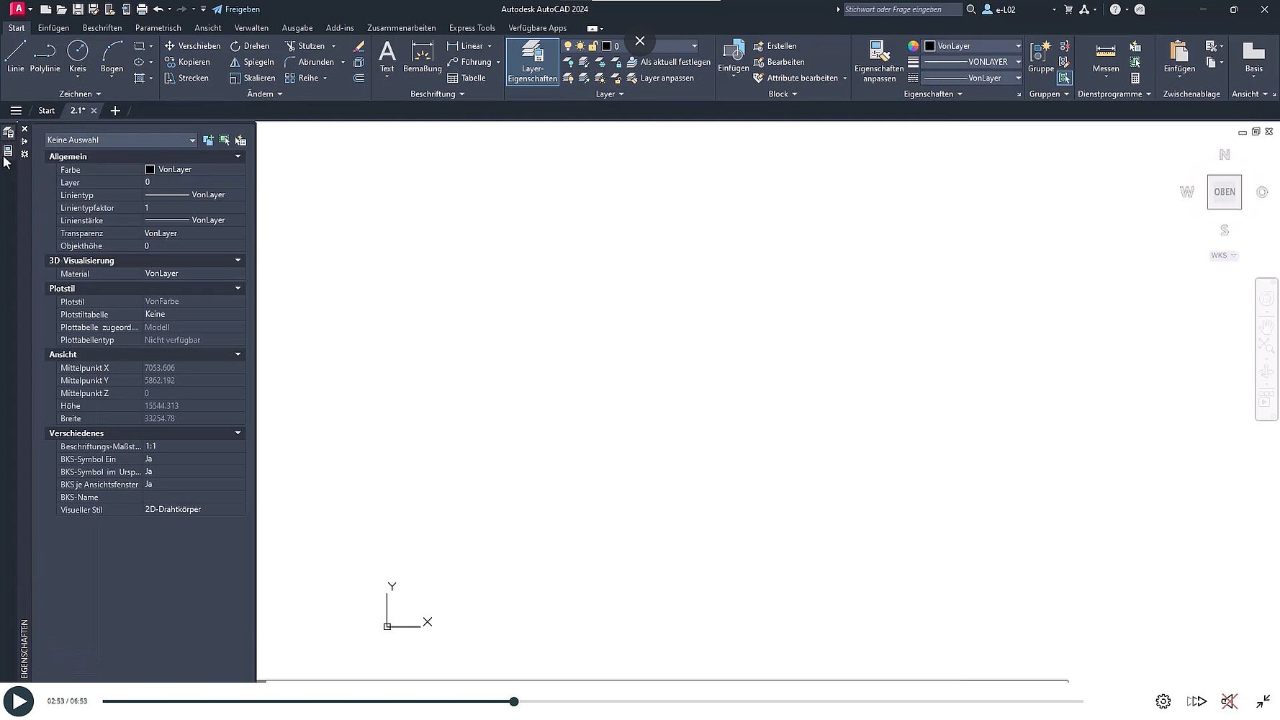Select the Messen measure tool
The height and width of the screenshot is (720, 1280).
pos(1105,56)
